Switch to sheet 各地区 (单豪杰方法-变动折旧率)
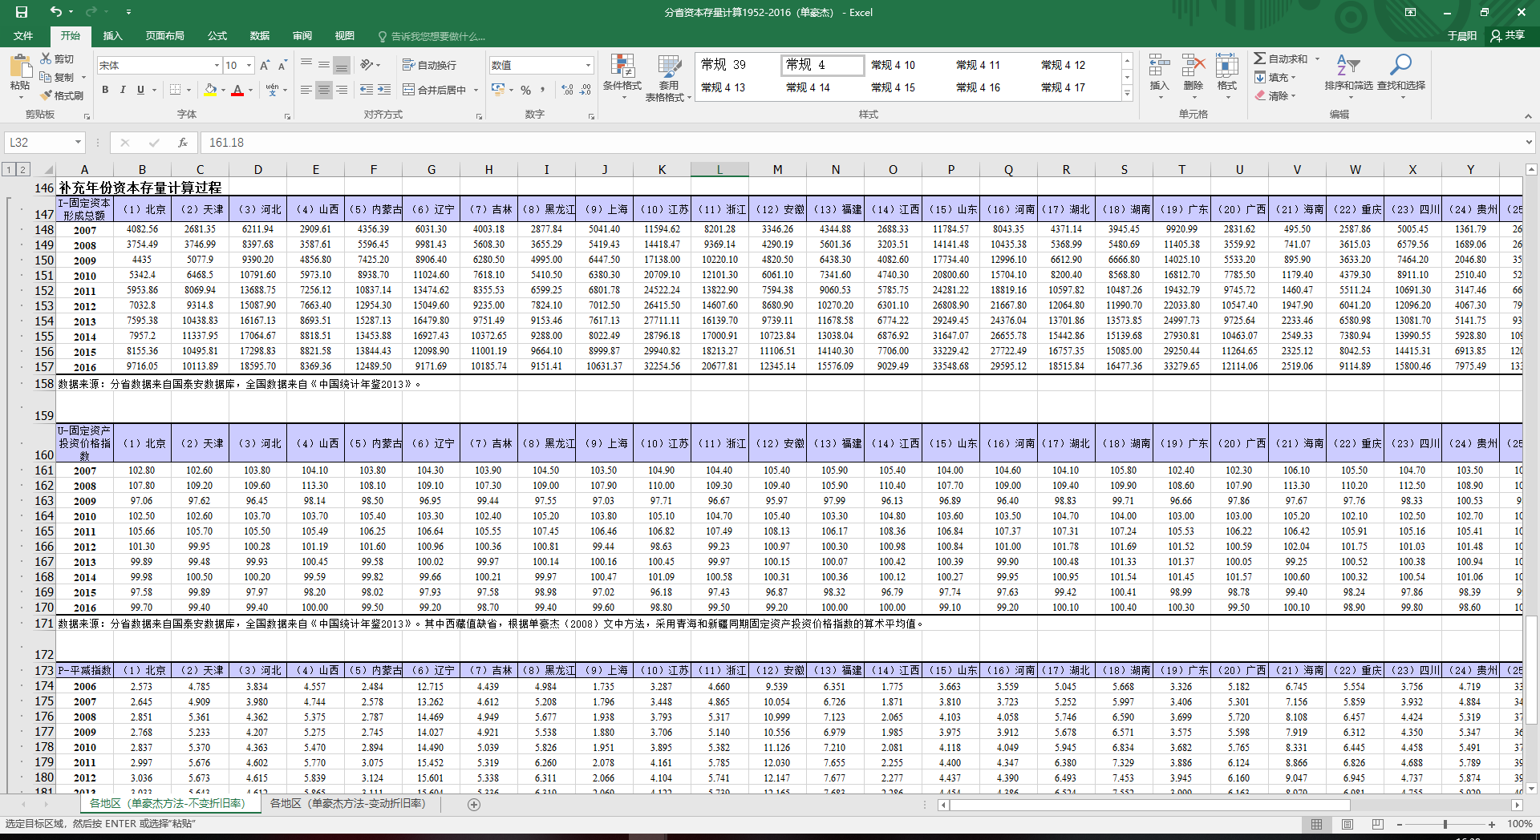This screenshot has height=840, width=1540. pyautogui.click(x=347, y=803)
